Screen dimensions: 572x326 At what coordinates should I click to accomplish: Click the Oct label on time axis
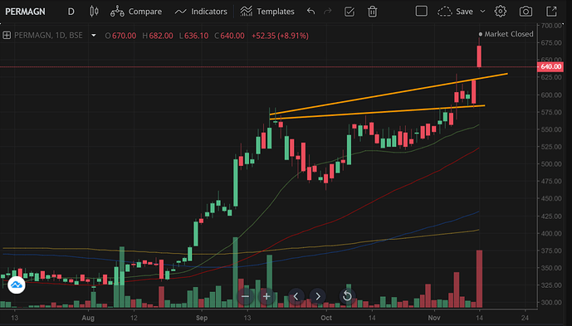[326, 318]
